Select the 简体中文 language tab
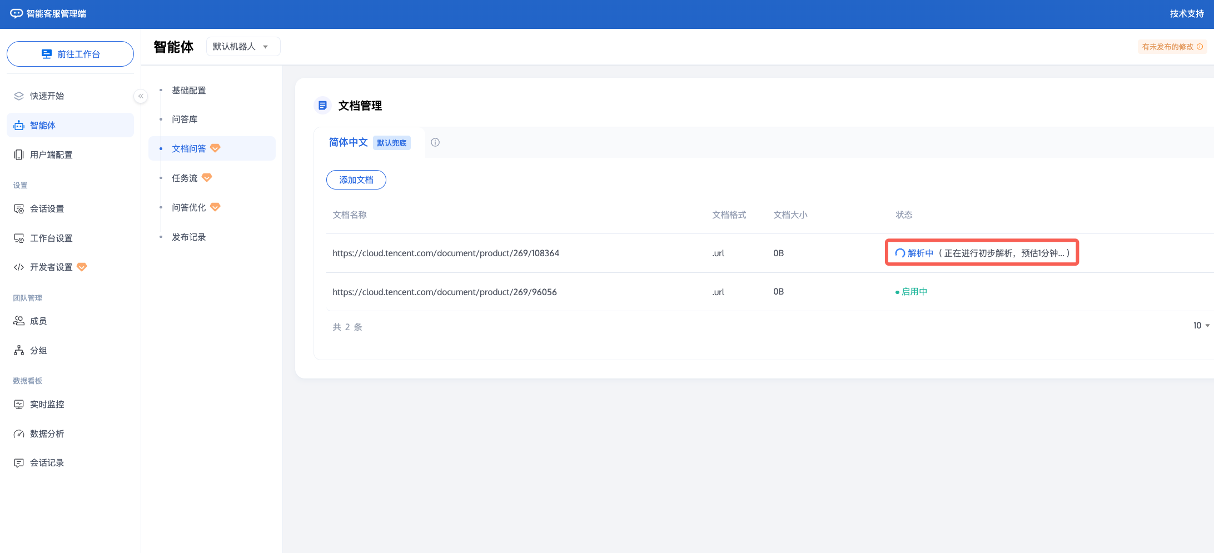This screenshot has height=553, width=1214. pos(349,142)
